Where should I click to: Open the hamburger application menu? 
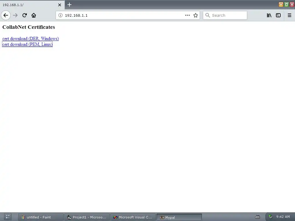290,15
